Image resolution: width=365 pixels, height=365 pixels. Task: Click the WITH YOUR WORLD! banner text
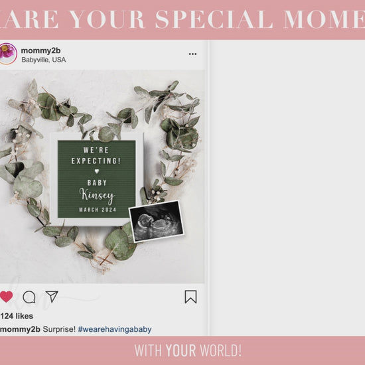point(188,350)
